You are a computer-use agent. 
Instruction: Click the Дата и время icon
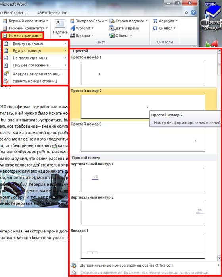point(112,28)
